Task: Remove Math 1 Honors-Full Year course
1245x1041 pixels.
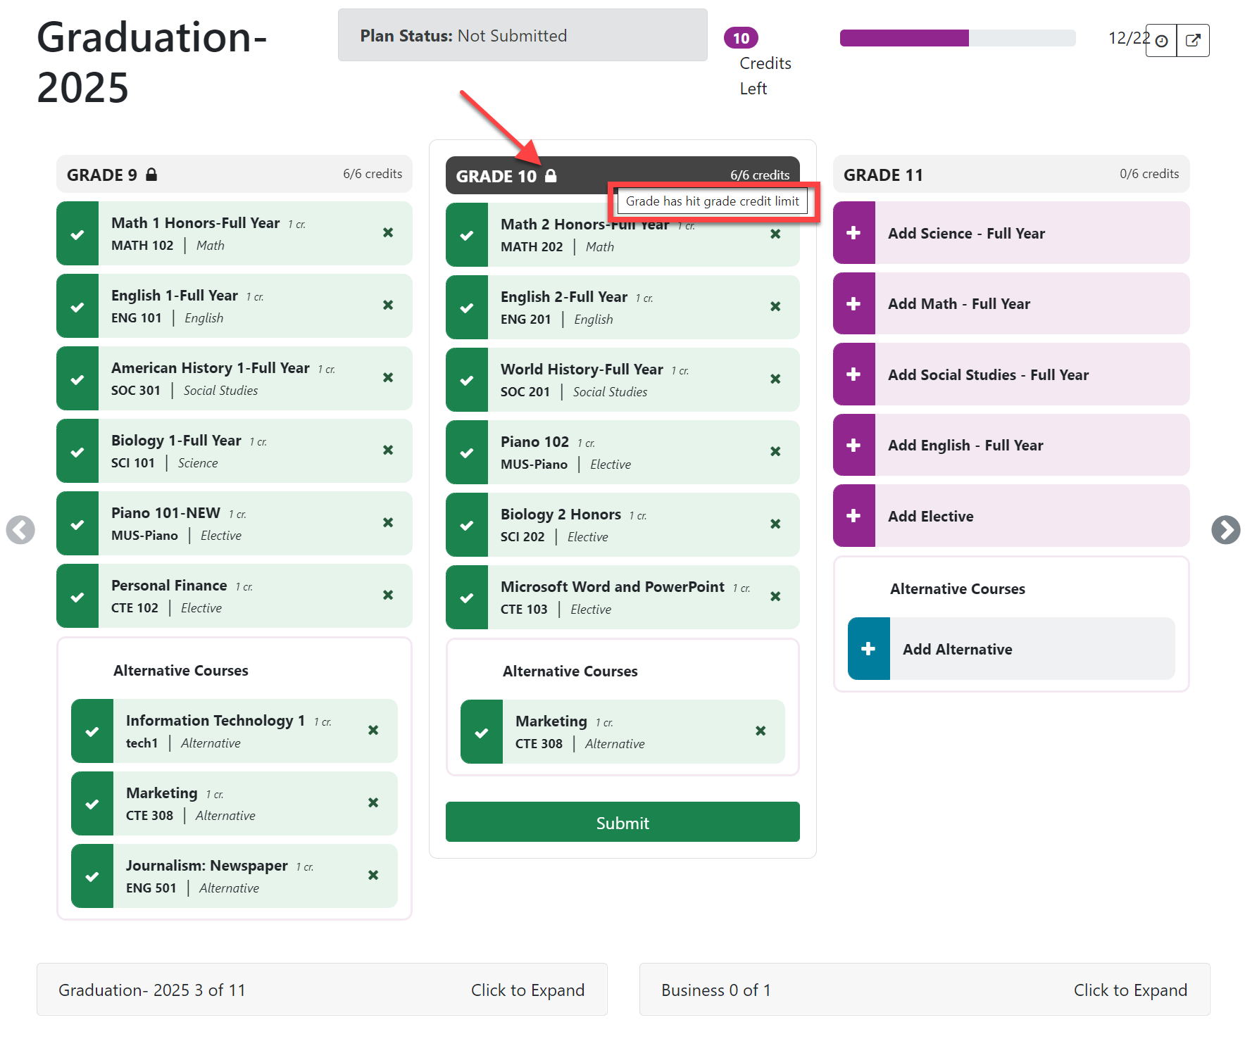Action: (x=388, y=233)
